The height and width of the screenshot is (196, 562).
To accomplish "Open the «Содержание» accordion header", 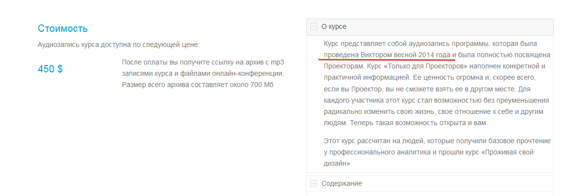I will 342,184.
